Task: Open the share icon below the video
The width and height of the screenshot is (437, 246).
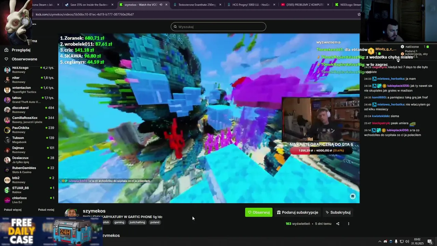Action: (x=338, y=224)
